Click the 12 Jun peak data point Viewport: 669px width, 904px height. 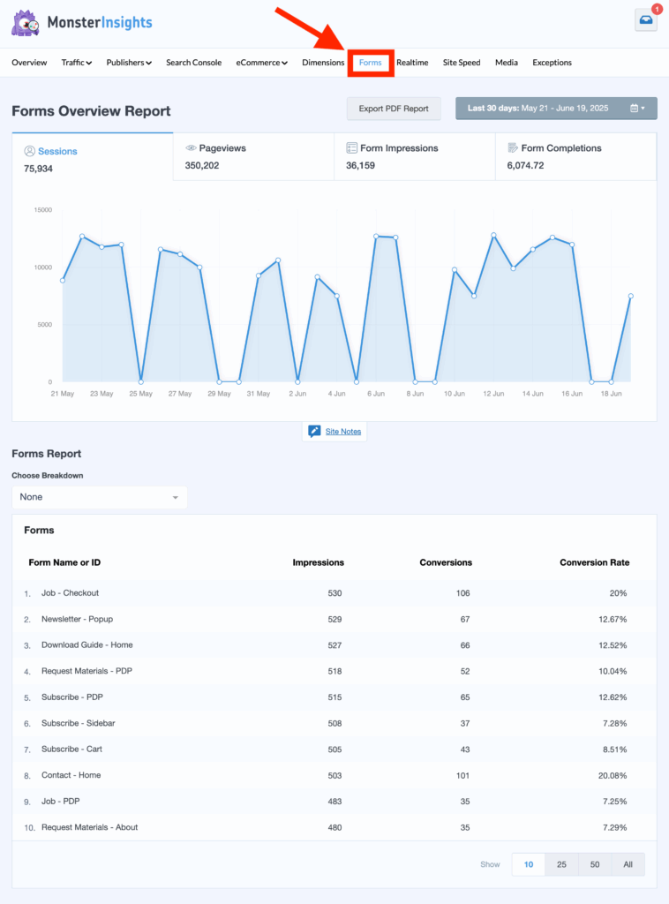(x=493, y=235)
